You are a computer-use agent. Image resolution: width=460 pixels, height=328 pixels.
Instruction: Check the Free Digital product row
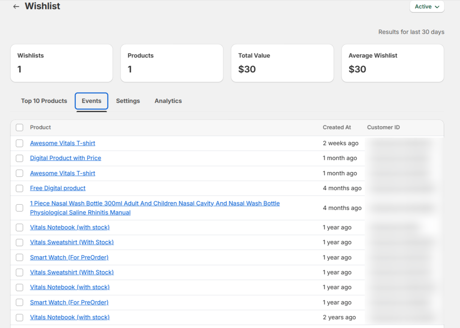[x=19, y=188]
